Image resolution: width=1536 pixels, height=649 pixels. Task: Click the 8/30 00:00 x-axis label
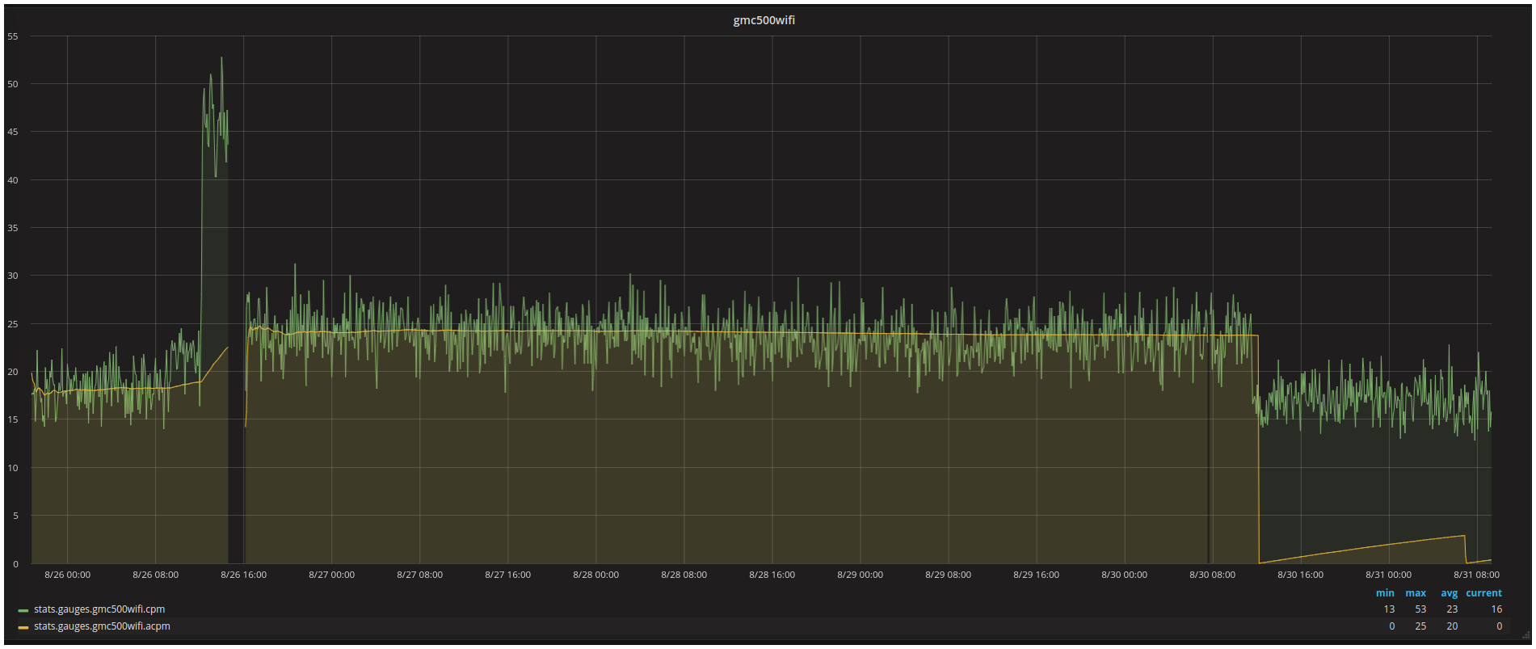click(1125, 575)
